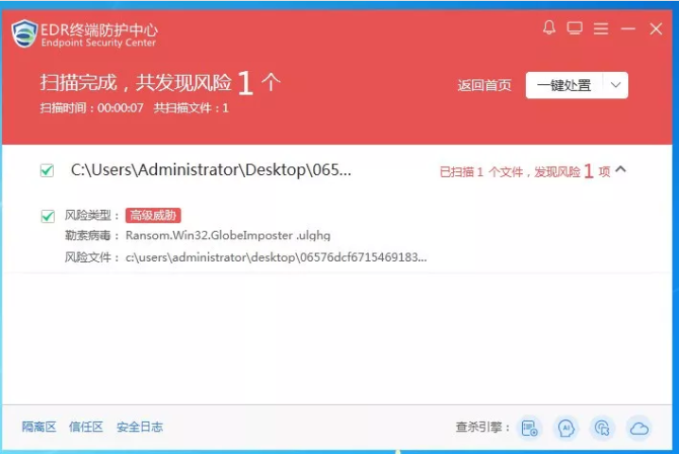
Task: Open 安全日志 security log
Action: pos(140,428)
